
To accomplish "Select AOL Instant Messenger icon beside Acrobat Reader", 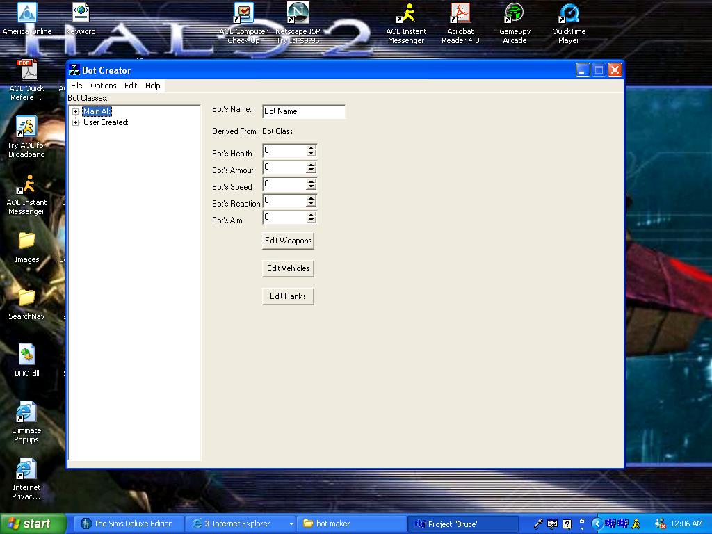I will (406, 24).
